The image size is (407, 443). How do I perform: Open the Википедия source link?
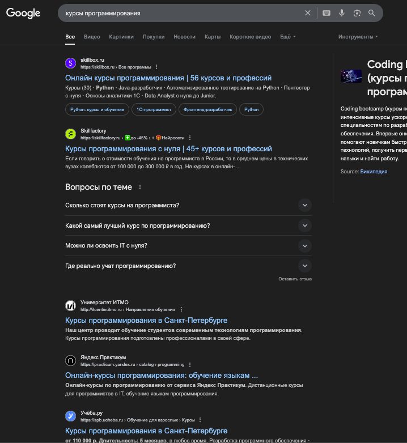pos(374,172)
